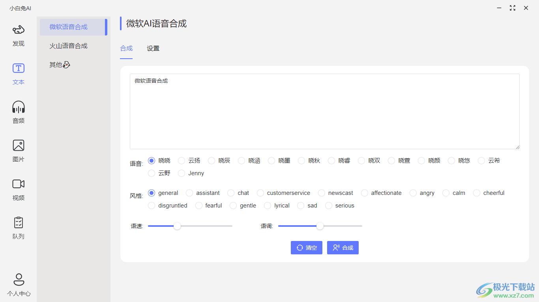Choose the 晓涵 voice option
The image size is (539, 302).
241,161
